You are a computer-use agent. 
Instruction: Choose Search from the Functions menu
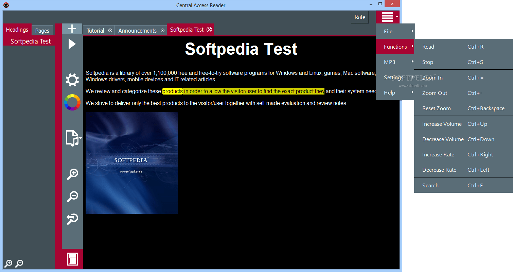[x=430, y=185]
